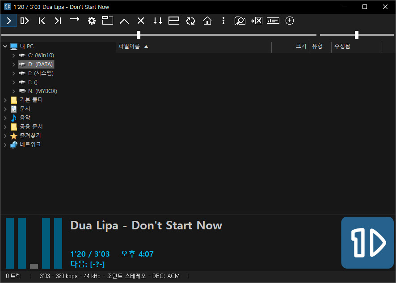396x283 pixels.
Task: Expand the 기본 폴더 node
Action: (5, 100)
